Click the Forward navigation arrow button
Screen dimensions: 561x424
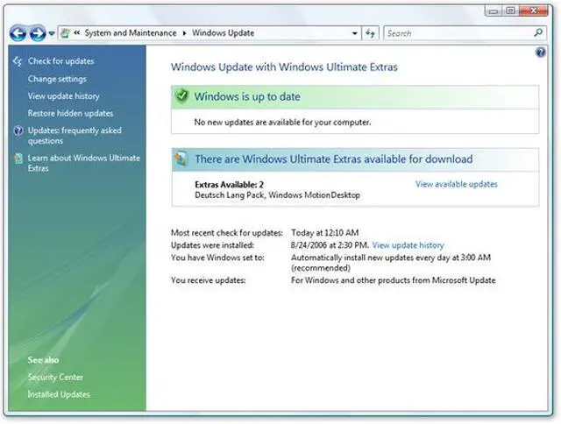tap(38, 33)
